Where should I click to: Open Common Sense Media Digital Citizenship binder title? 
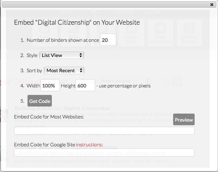66,147
